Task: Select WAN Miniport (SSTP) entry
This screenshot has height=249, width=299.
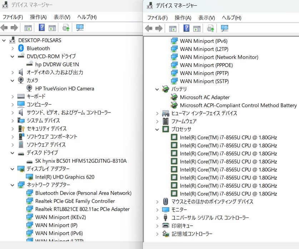Action: pos(204,81)
